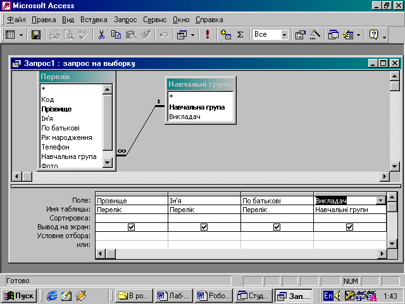Expand the Query Type dropdown arrow

pyautogui.click(x=192, y=35)
